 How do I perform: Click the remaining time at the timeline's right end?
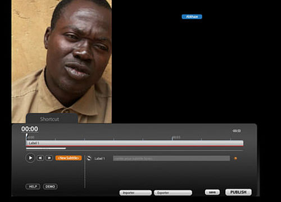tap(237, 131)
